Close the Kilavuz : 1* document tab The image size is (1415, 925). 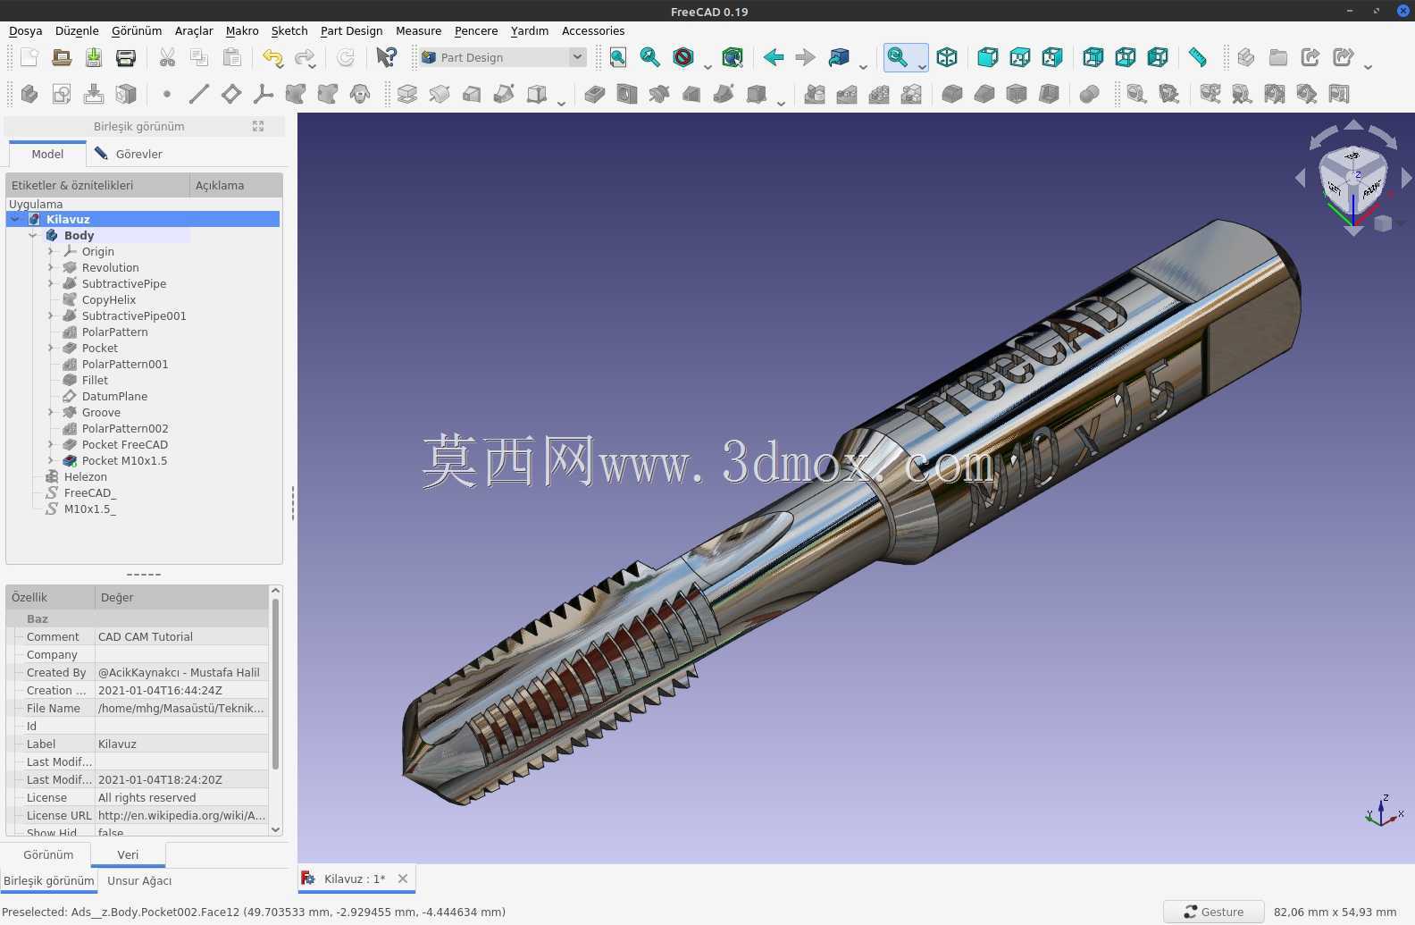tap(403, 879)
